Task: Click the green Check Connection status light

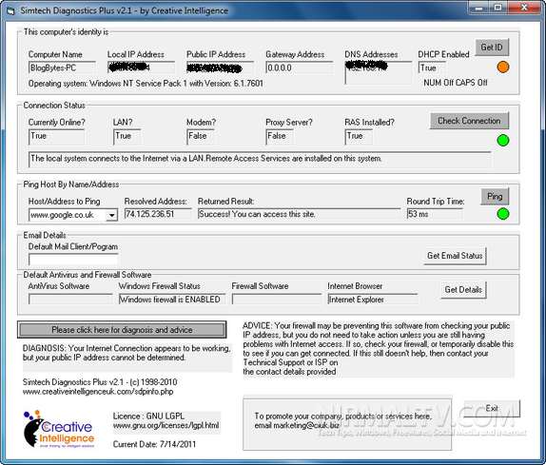Action: pyautogui.click(x=503, y=141)
